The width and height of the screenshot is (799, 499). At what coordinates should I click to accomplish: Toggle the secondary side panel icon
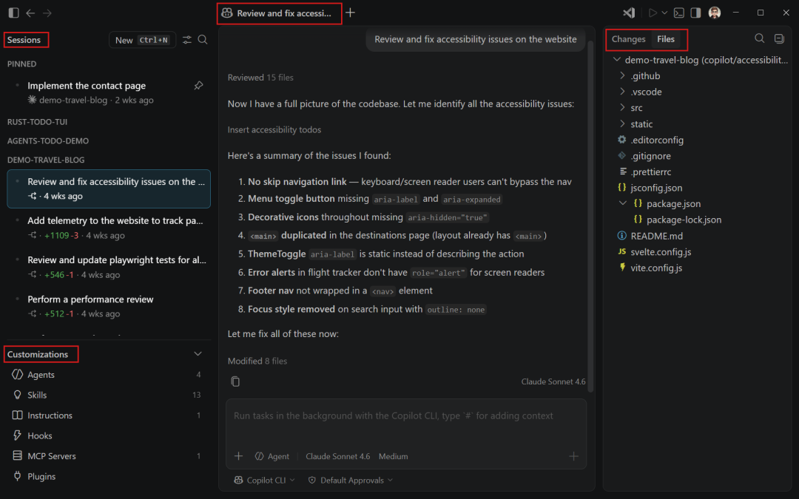695,13
